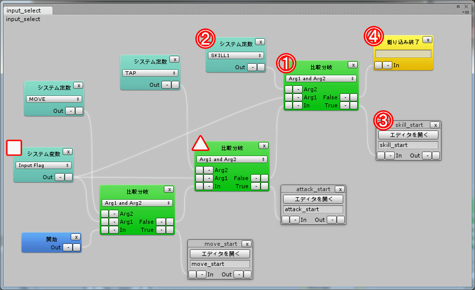This screenshot has height=290, width=475.
Task: Open Arg1 and Arg2 dropdown on SKILL1-linked 比較分岐
Action: [x=321, y=79]
